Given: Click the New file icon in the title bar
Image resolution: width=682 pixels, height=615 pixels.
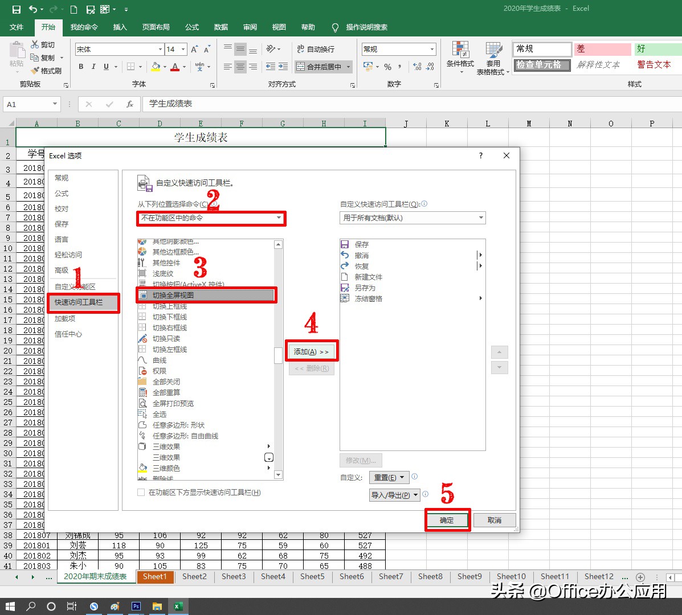Looking at the screenshot, I should coord(73,9).
